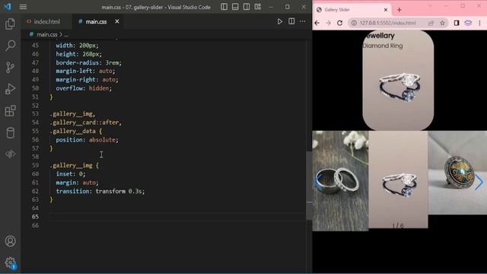Viewport: 487px width, 274px height.
Task: Open the VS Code hamburger menu
Action: (x=23, y=7)
